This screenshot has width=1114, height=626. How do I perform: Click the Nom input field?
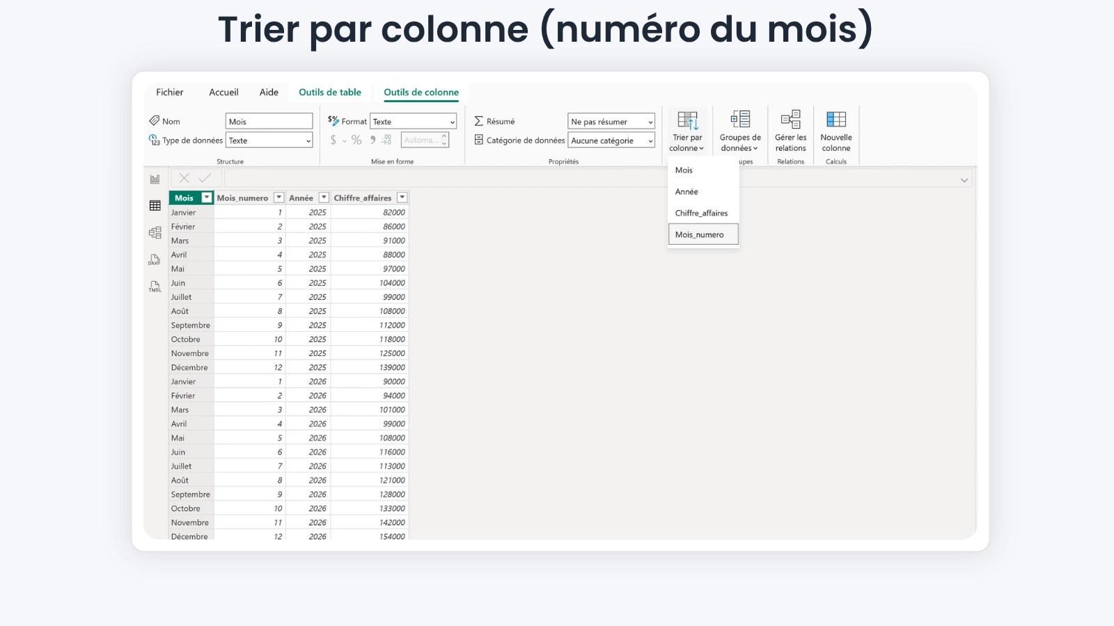pyautogui.click(x=269, y=122)
